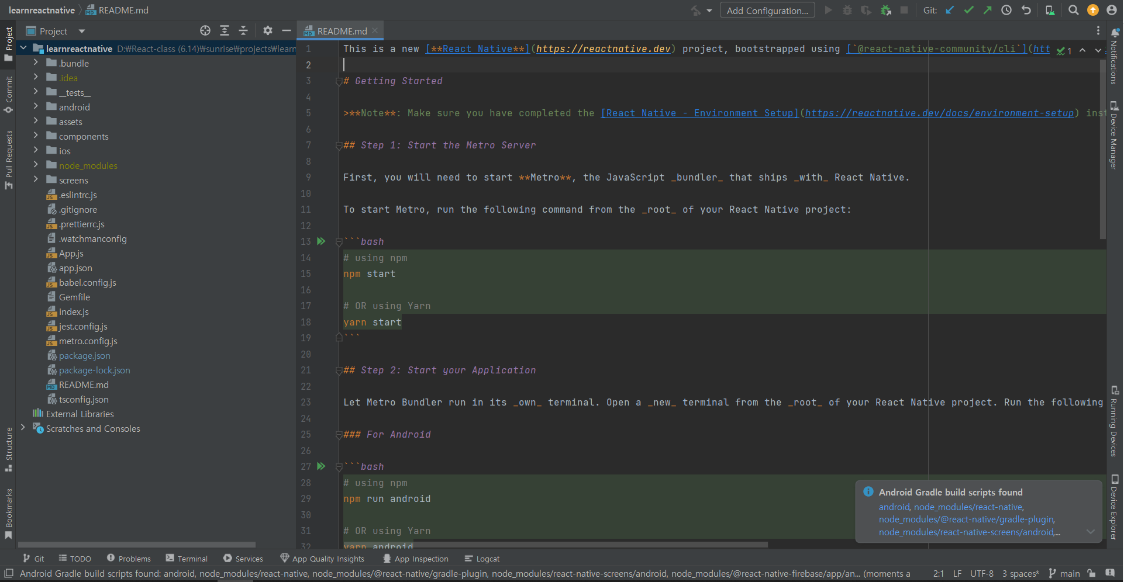1124x582 pixels.
Task: Click node_modules/react-native link in notification
Action: 968,507
